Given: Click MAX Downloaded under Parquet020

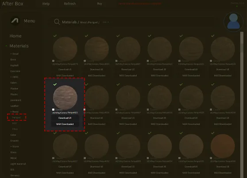Looking at the screenshot, I should pos(96,75).
